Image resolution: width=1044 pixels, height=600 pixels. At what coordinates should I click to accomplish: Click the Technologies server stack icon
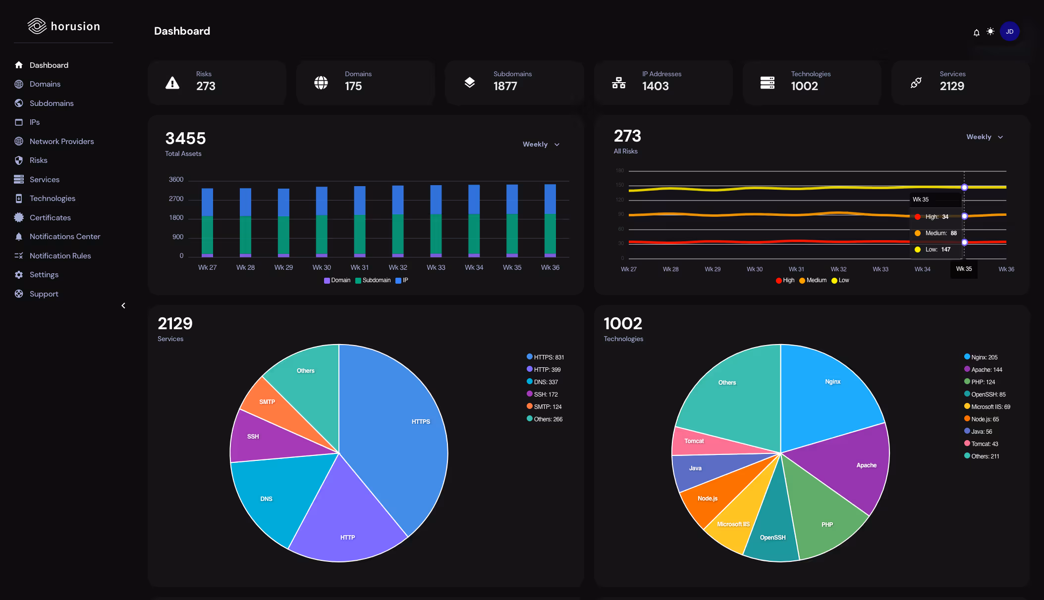pyautogui.click(x=767, y=83)
